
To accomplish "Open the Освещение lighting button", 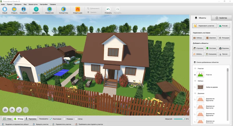I will pos(211,54).
